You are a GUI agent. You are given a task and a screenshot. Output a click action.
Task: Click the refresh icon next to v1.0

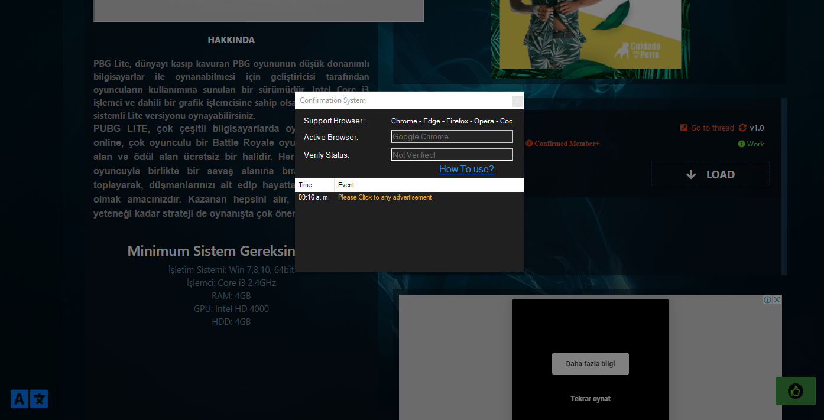pos(742,128)
